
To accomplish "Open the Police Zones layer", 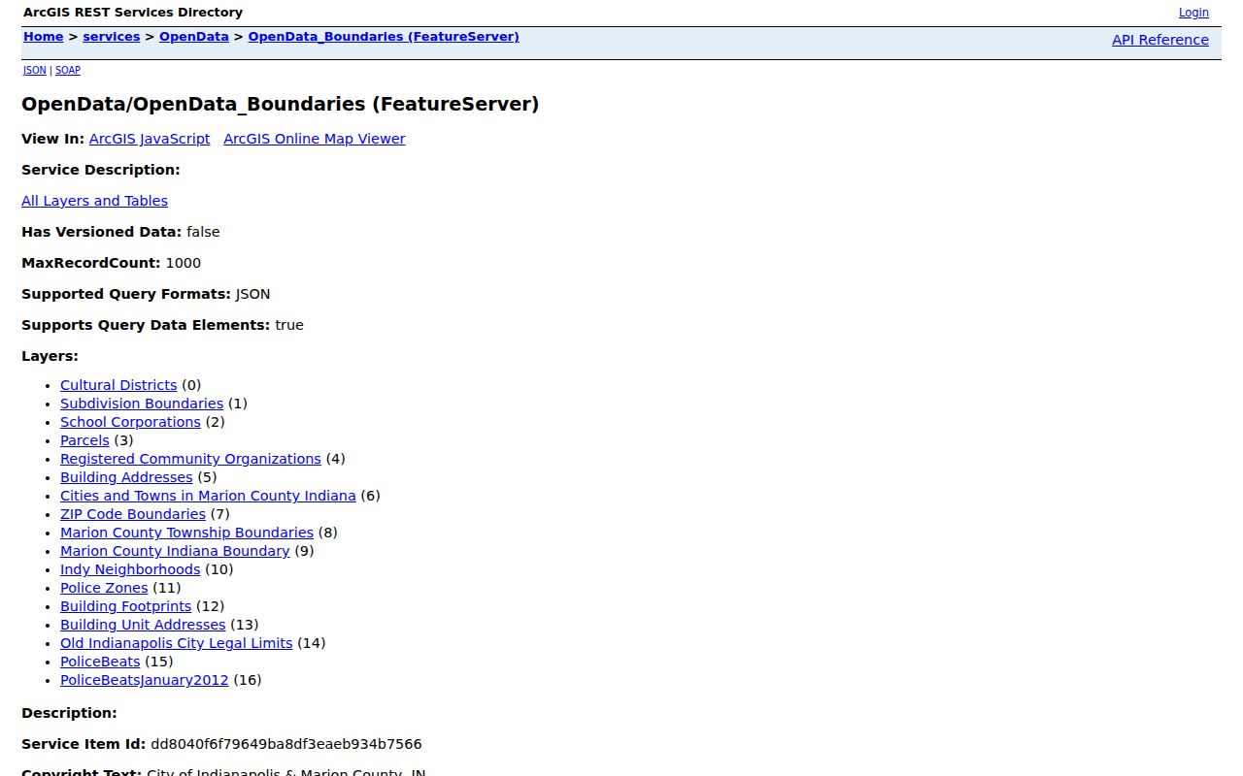I will tap(104, 588).
